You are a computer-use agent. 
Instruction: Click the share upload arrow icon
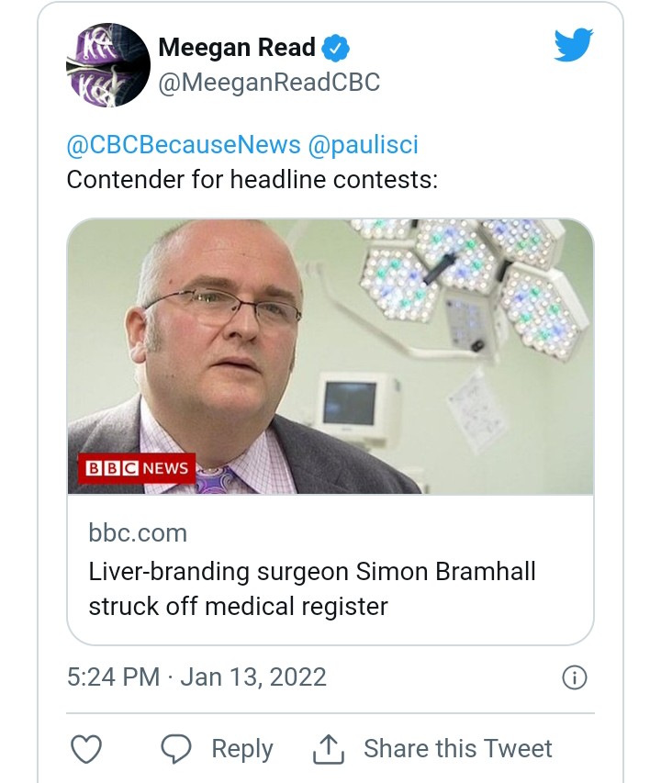(328, 749)
